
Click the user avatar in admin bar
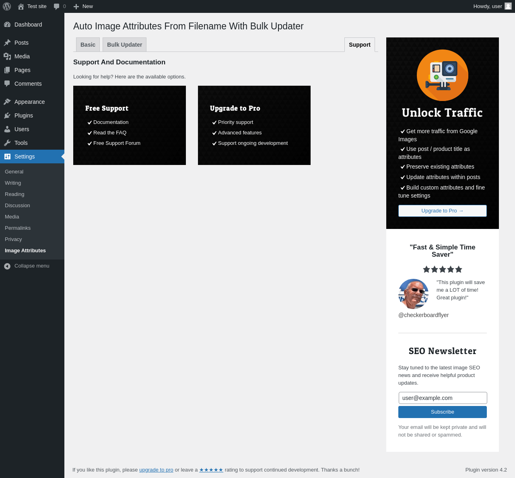(508, 6)
